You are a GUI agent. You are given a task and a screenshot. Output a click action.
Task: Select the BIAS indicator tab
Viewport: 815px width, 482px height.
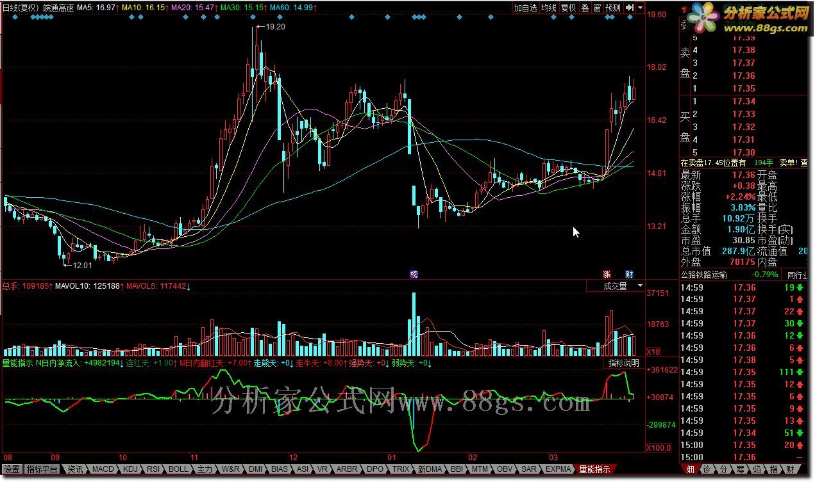(280, 469)
